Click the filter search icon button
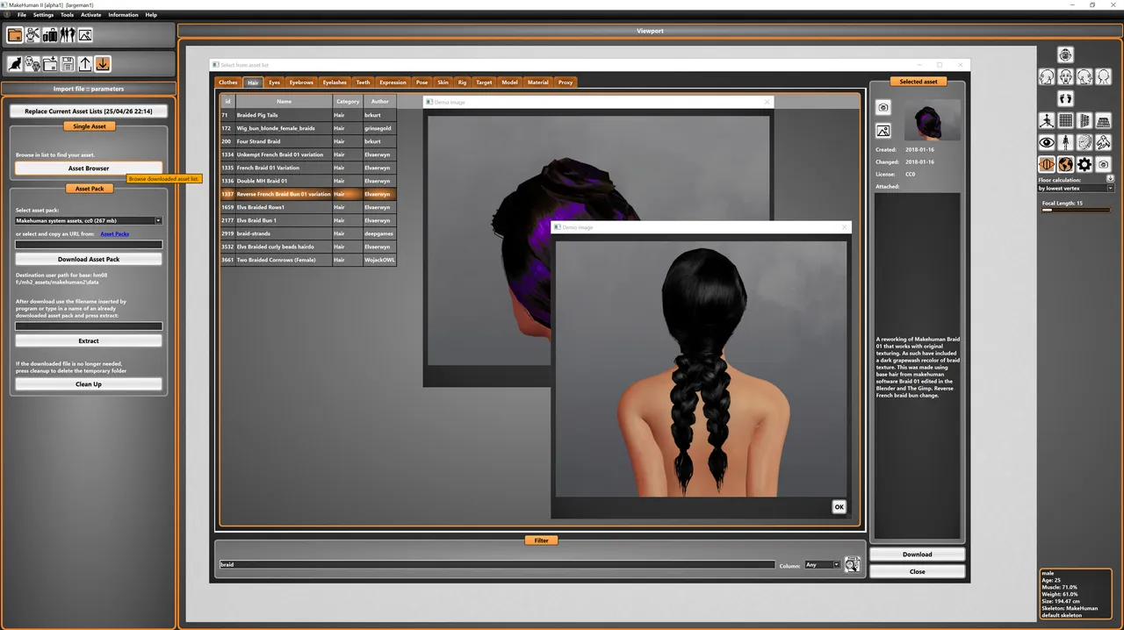This screenshot has height=630, width=1124. [852, 565]
